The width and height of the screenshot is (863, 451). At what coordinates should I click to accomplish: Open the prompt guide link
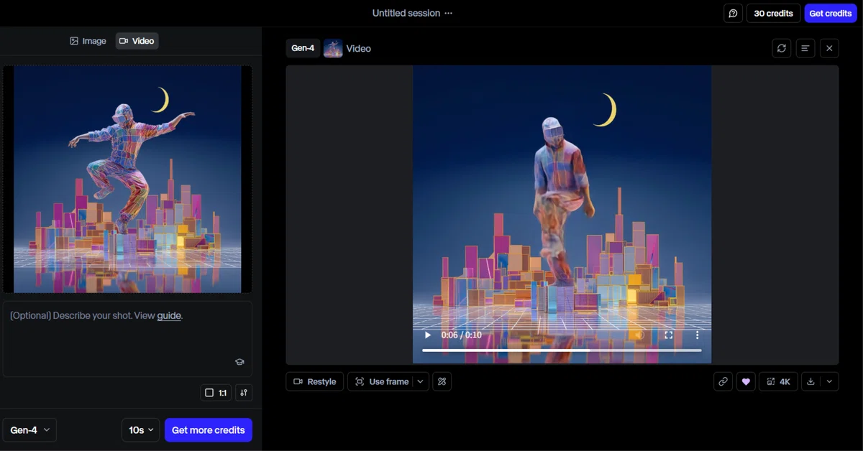pyautogui.click(x=169, y=315)
